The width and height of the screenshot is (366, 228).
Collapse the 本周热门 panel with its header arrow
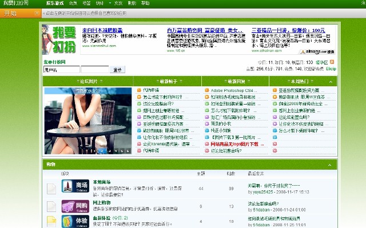pyautogui.click(x=331, y=82)
